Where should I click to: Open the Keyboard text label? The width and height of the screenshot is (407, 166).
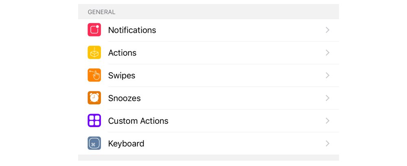[126, 144]
